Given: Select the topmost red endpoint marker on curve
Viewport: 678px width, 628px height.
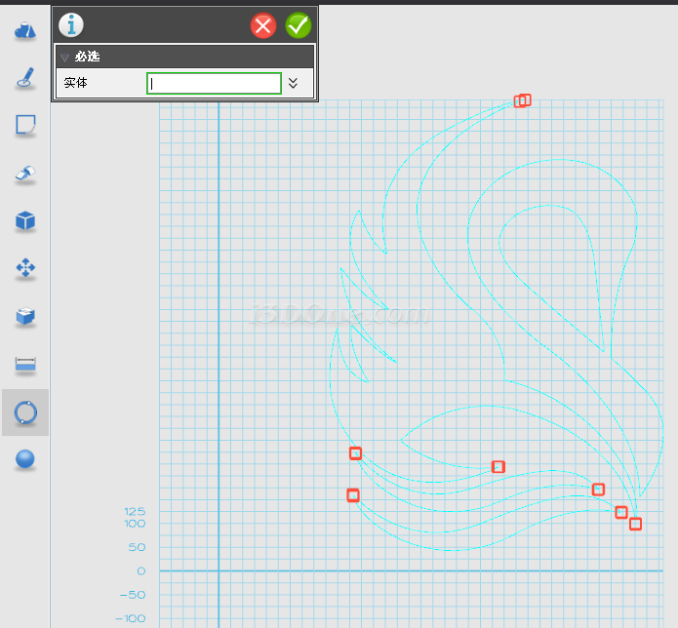Looking at the screenshot, I should tap(523, 100).
